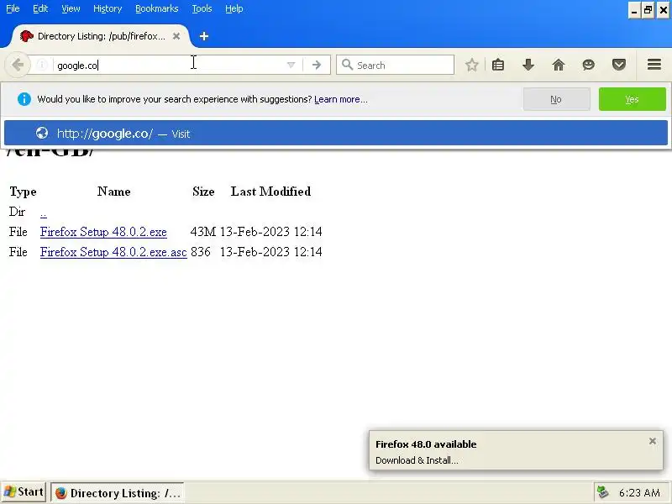Click the Size column header

point(203,192)
